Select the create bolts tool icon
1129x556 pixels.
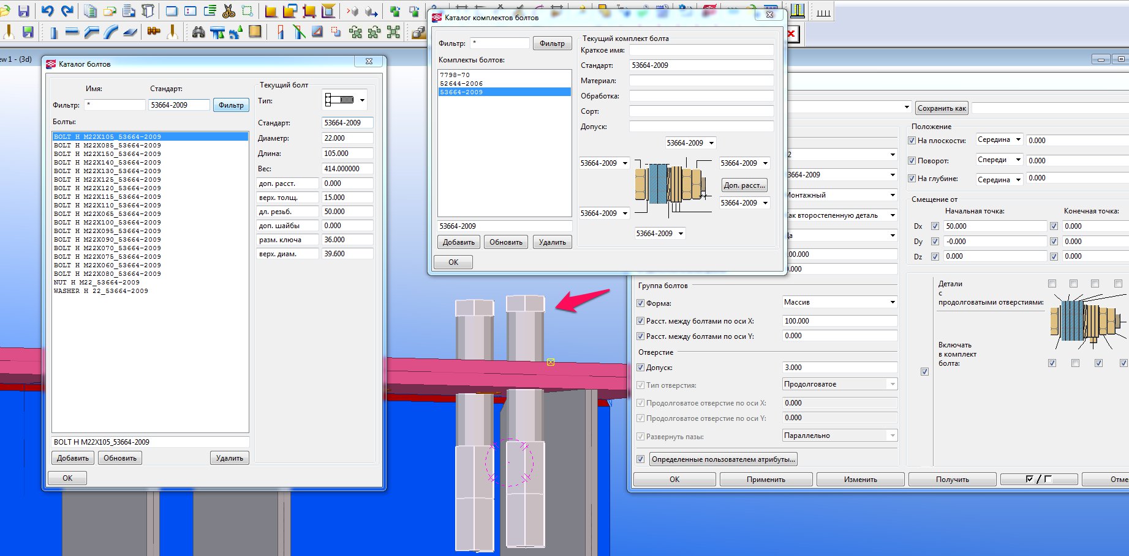(154, 32)
